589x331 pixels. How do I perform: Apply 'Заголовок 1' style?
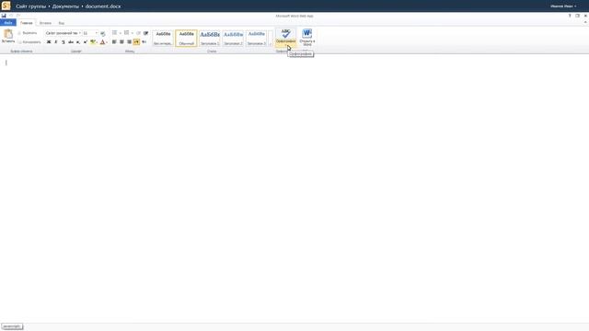(210, 39)
